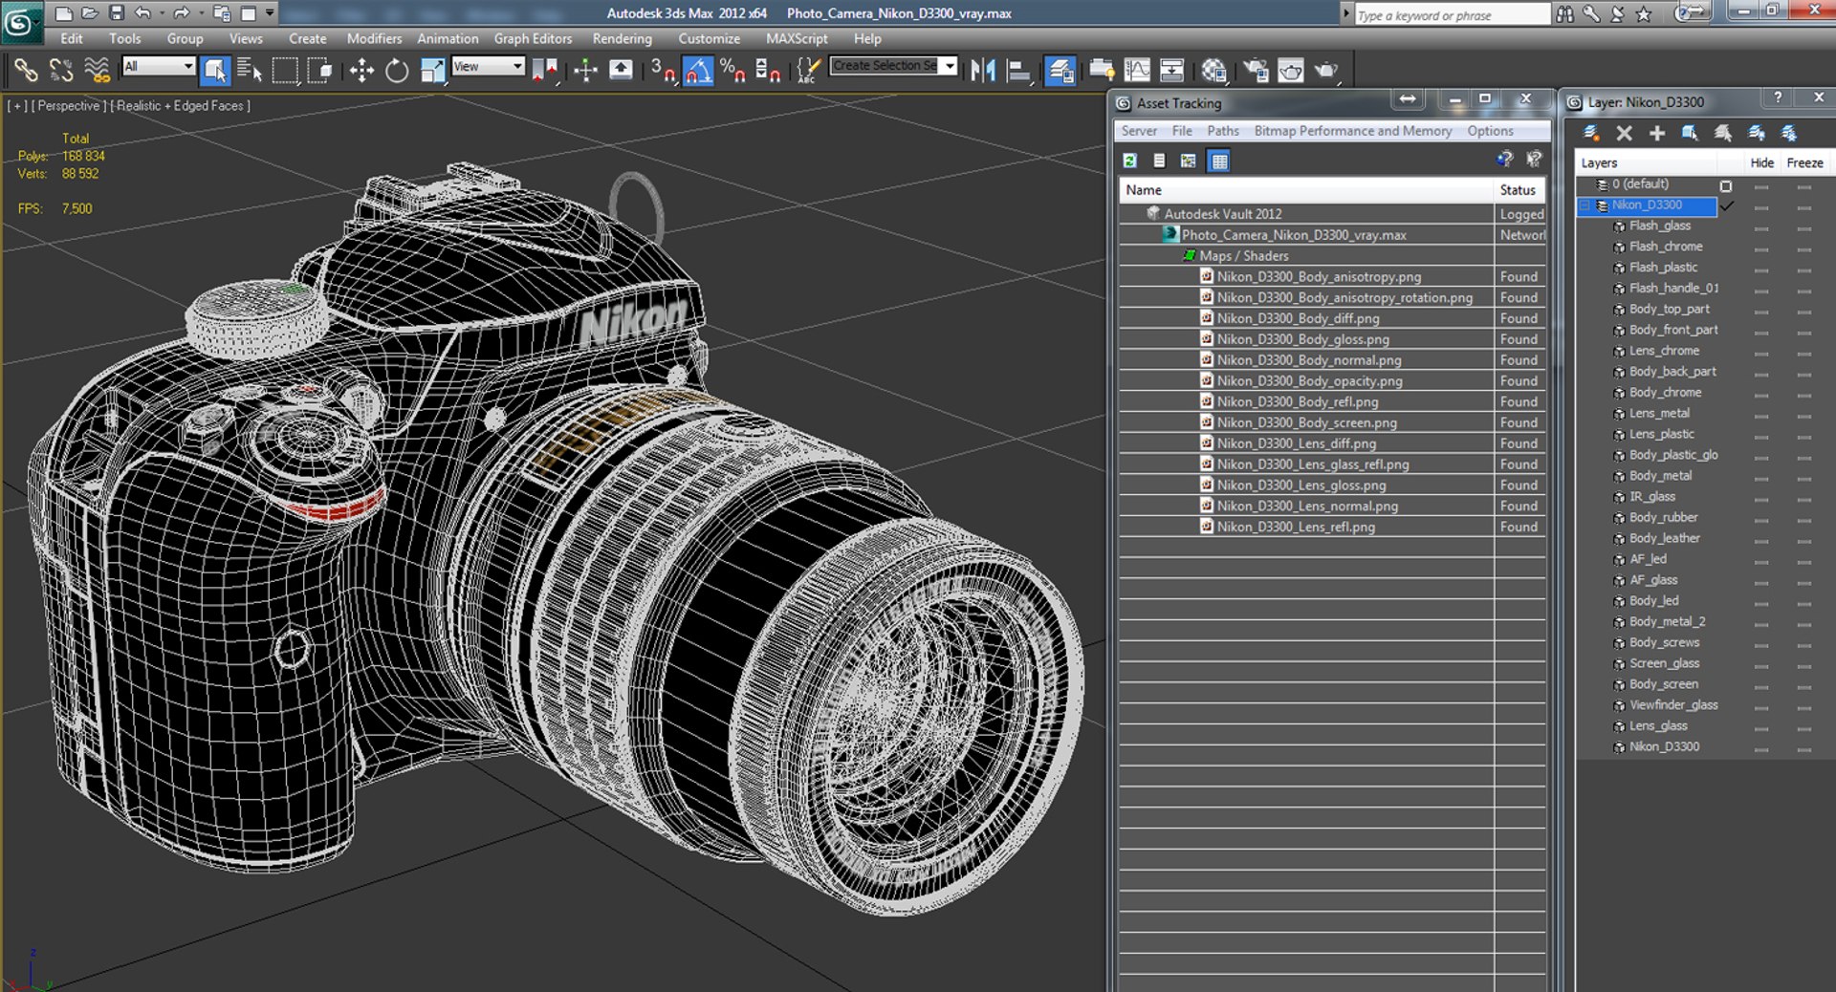Collapse the Nikon_D3300 layer tree
Viewport: 1836px width, 992px height.
pyautogui.click(x=1585, y=205)
